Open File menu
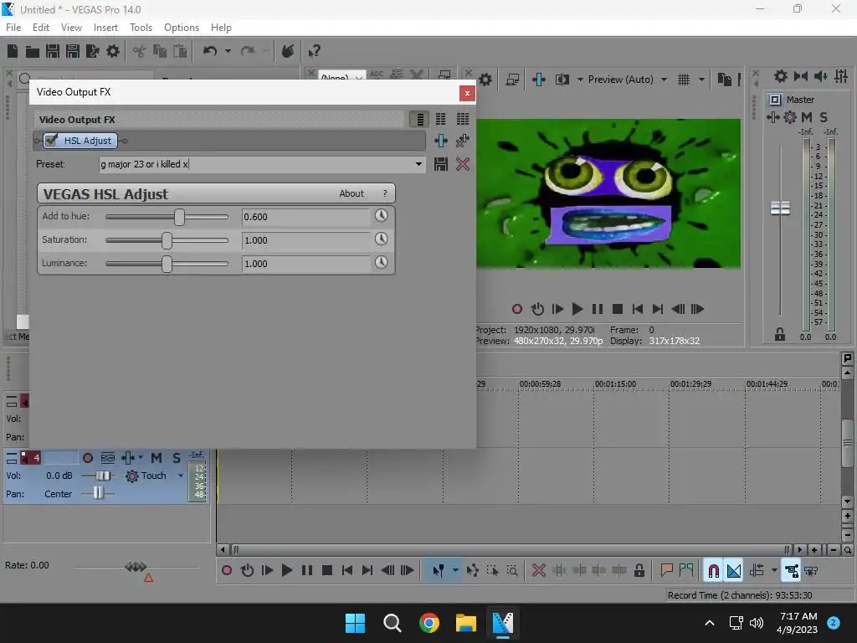The height and width of the screenshot is (643, 857). click(x=13, y=28)
